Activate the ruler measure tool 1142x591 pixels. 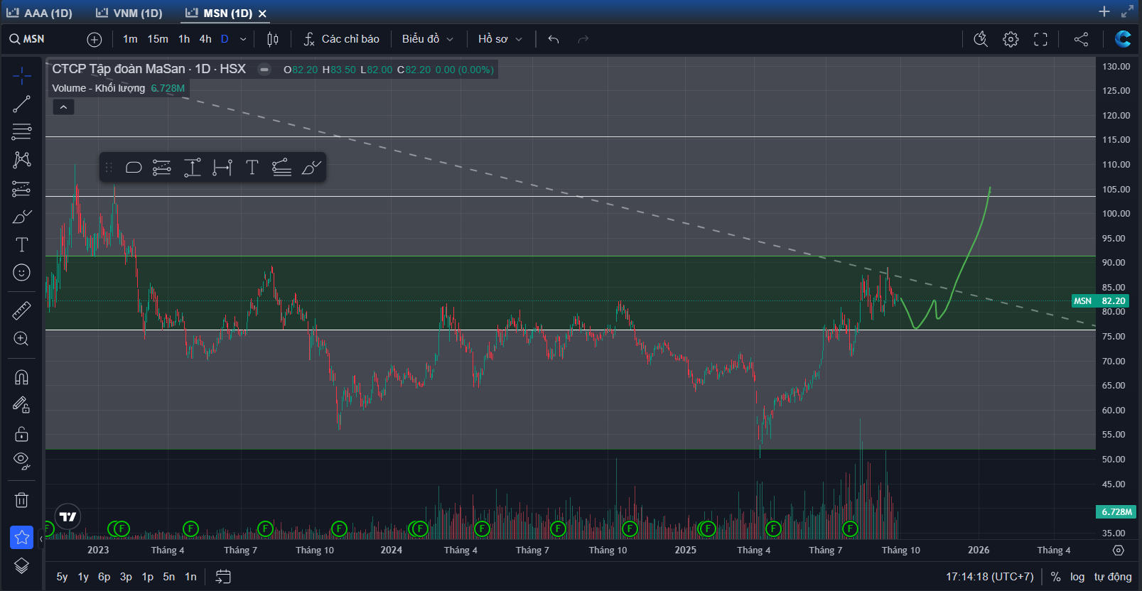coord(21,310)
